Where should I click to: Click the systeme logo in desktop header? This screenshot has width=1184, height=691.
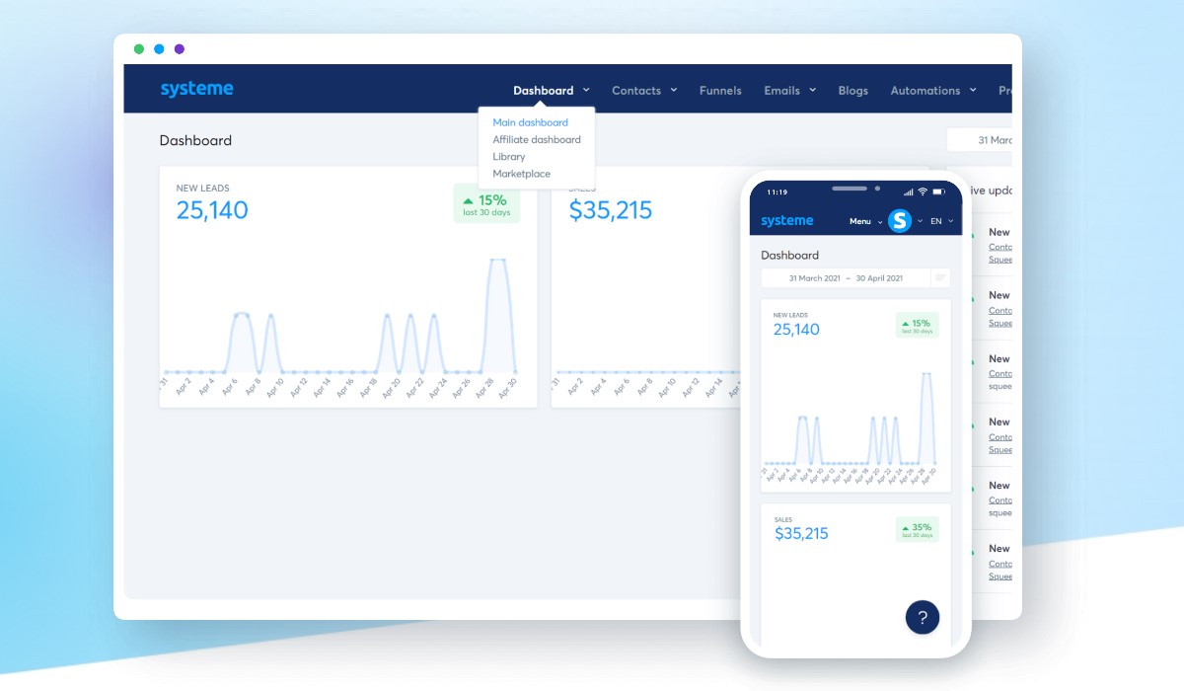pyautogui.click(x=196, y=90)
